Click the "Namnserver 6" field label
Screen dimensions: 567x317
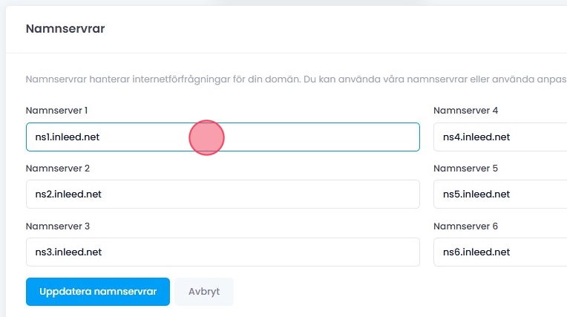[x=465, y=226]
